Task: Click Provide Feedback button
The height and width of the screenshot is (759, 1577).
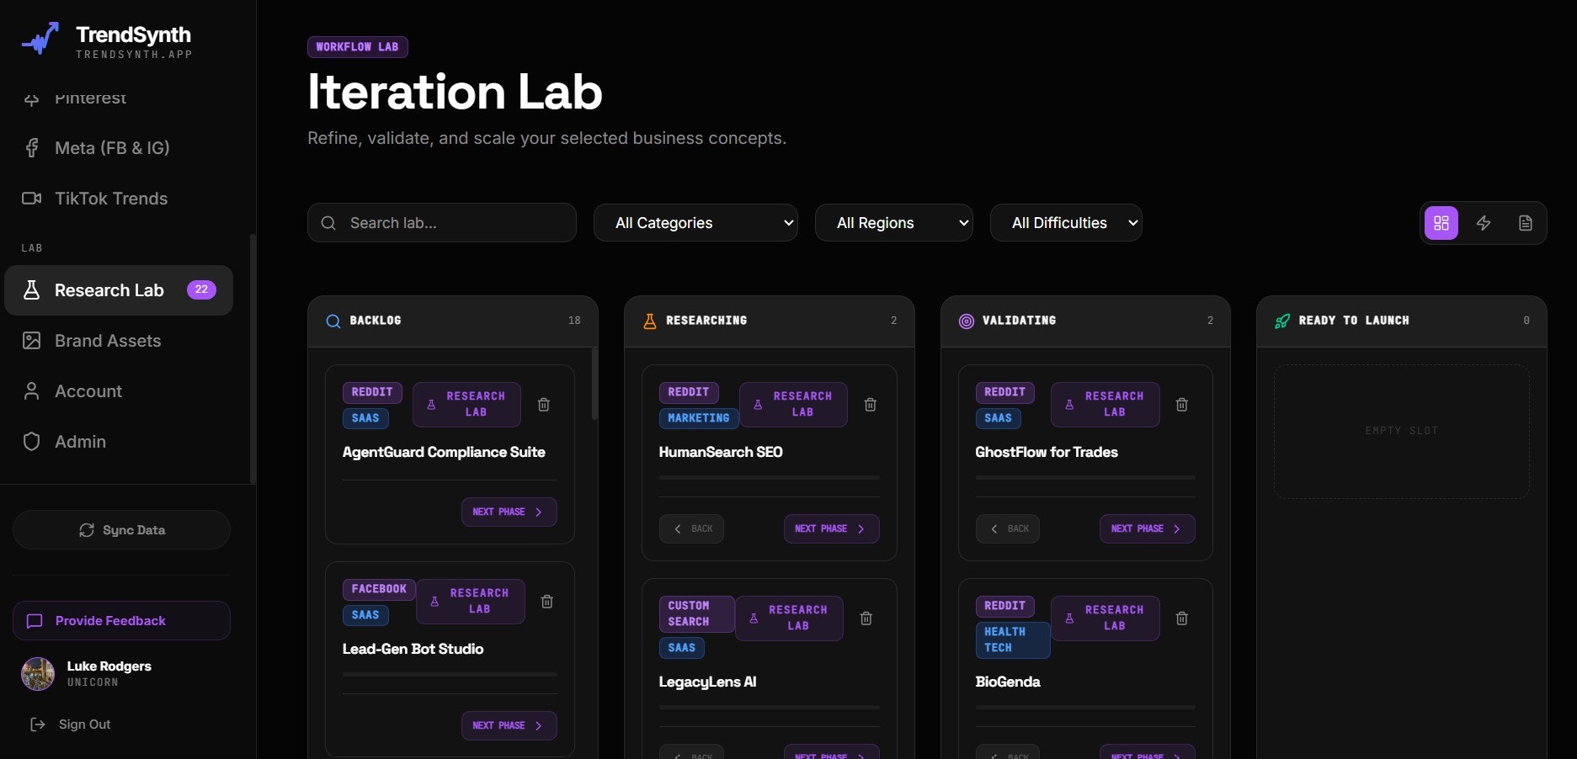Action: [122, 621]
